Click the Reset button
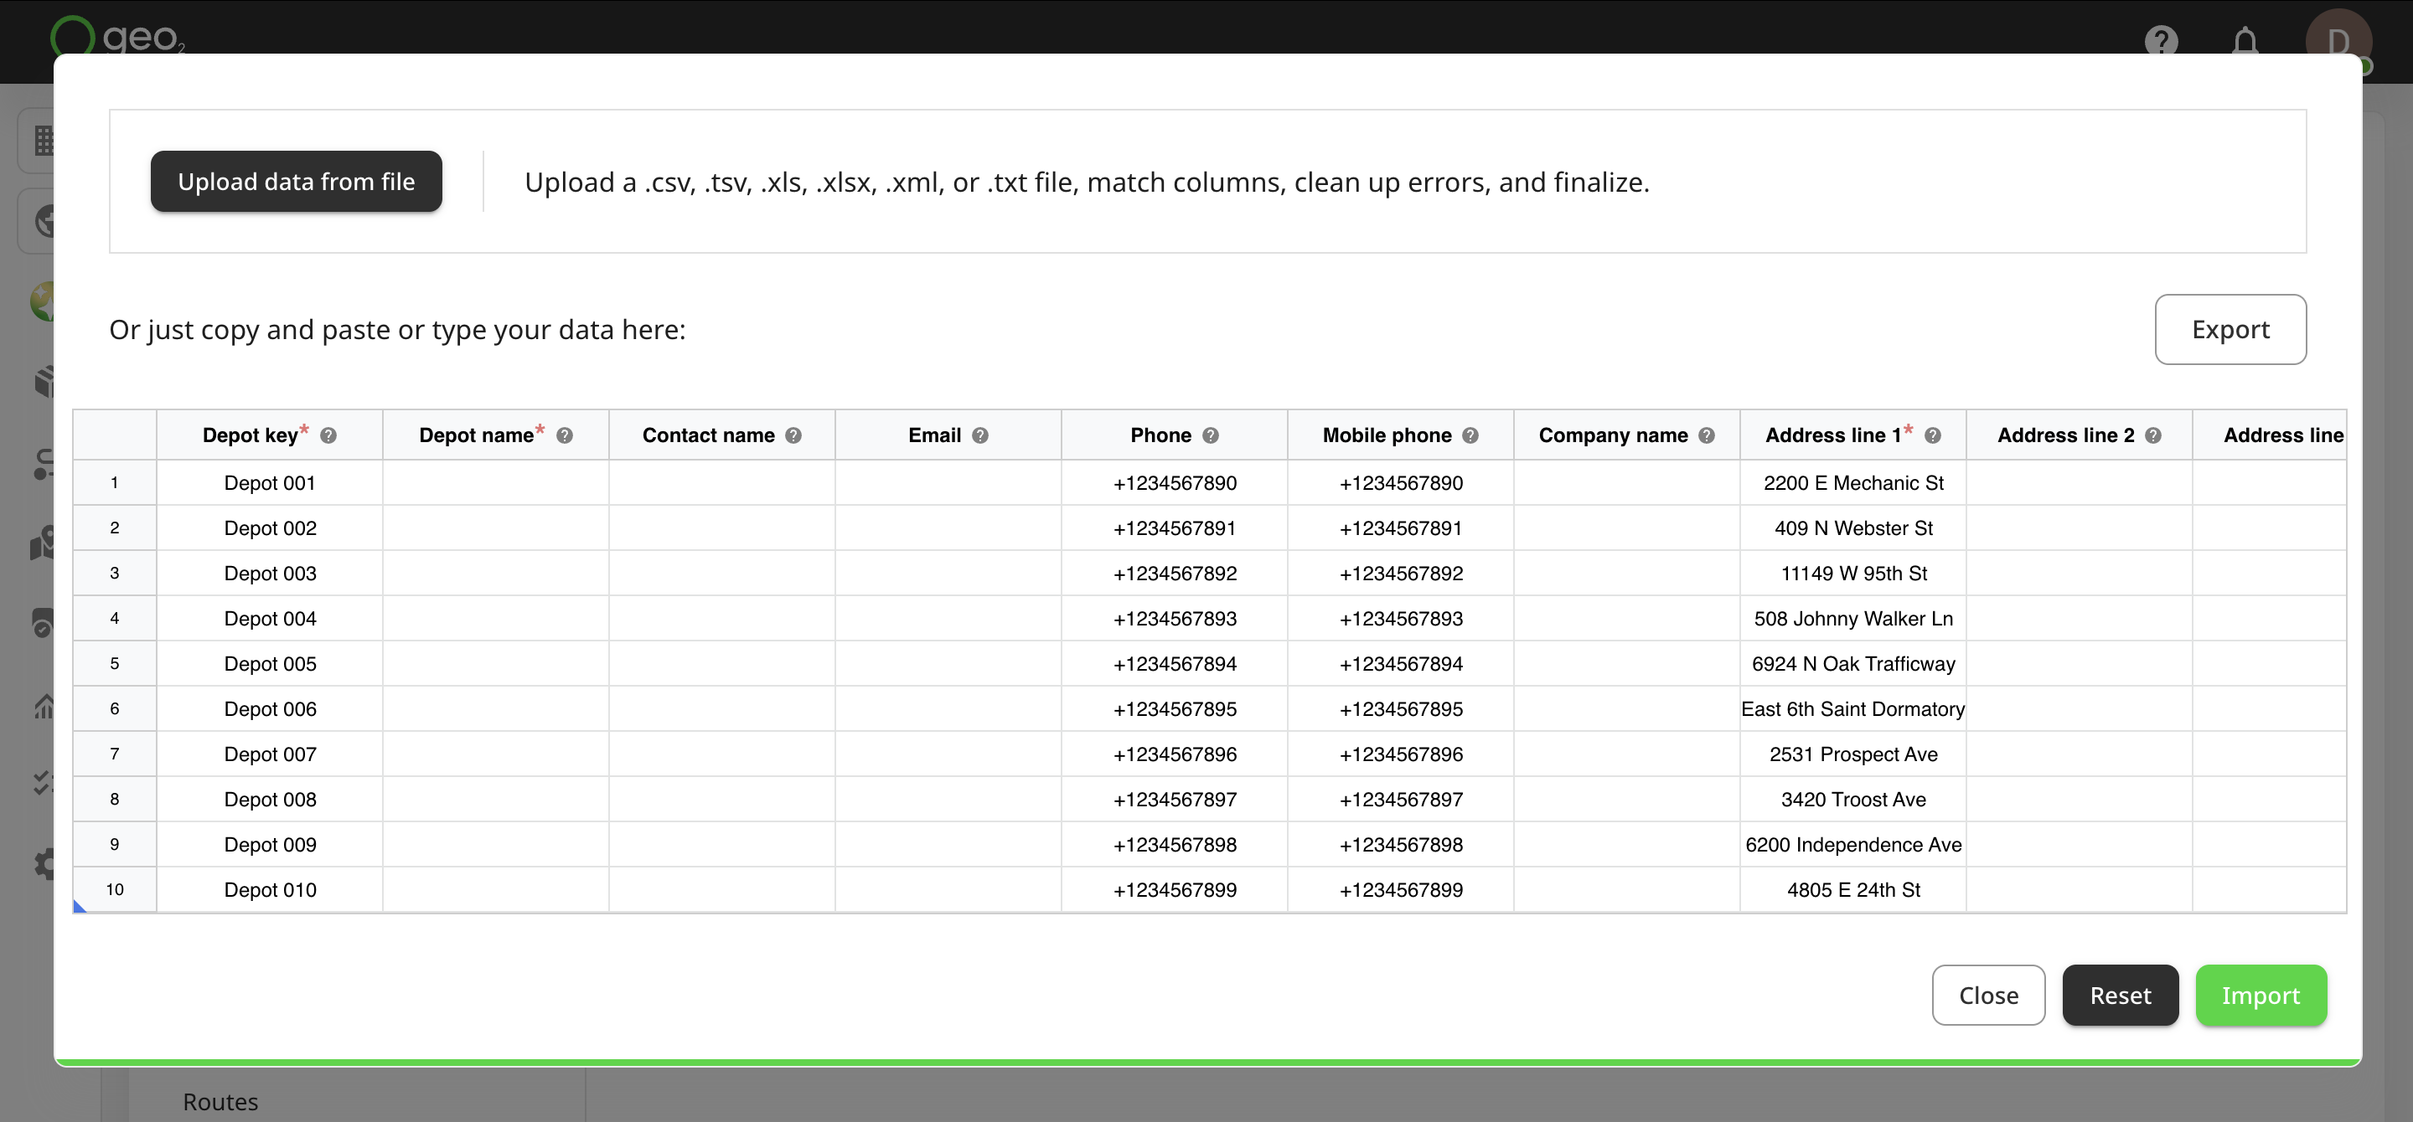 click(2120, 996)
